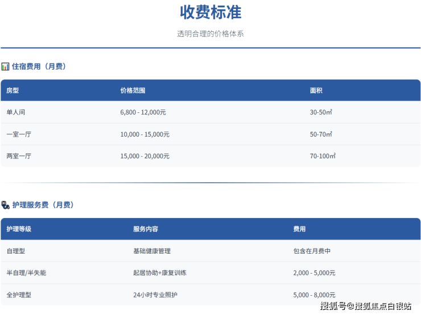
Task: Click the 费用 column header
Action: coord(299,229)
